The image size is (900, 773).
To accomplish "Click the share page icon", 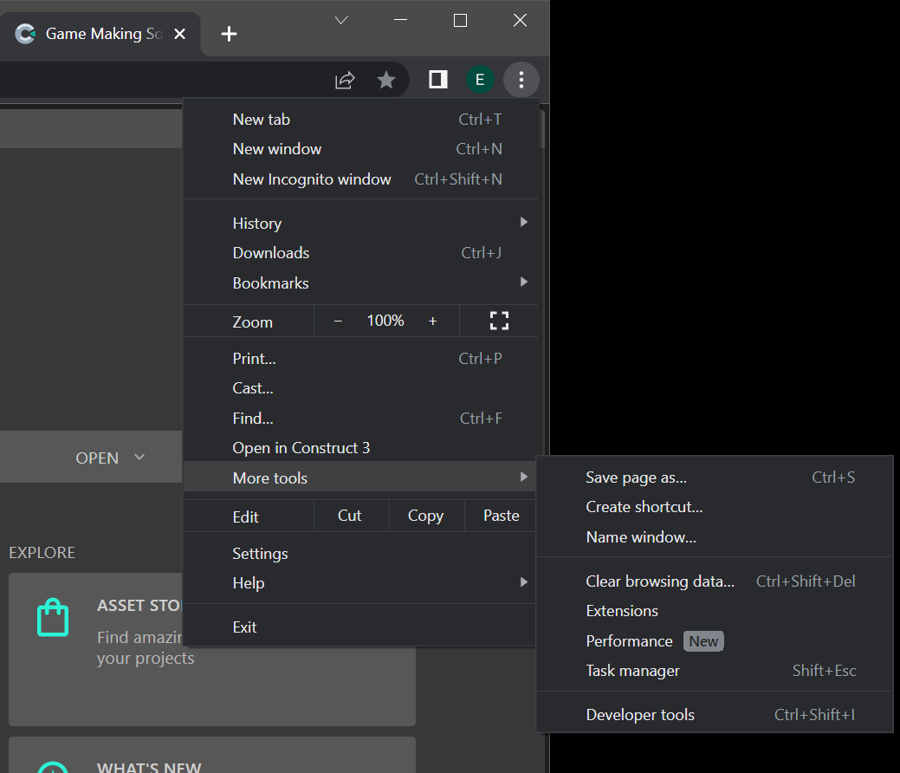I will tap(345, 80).
